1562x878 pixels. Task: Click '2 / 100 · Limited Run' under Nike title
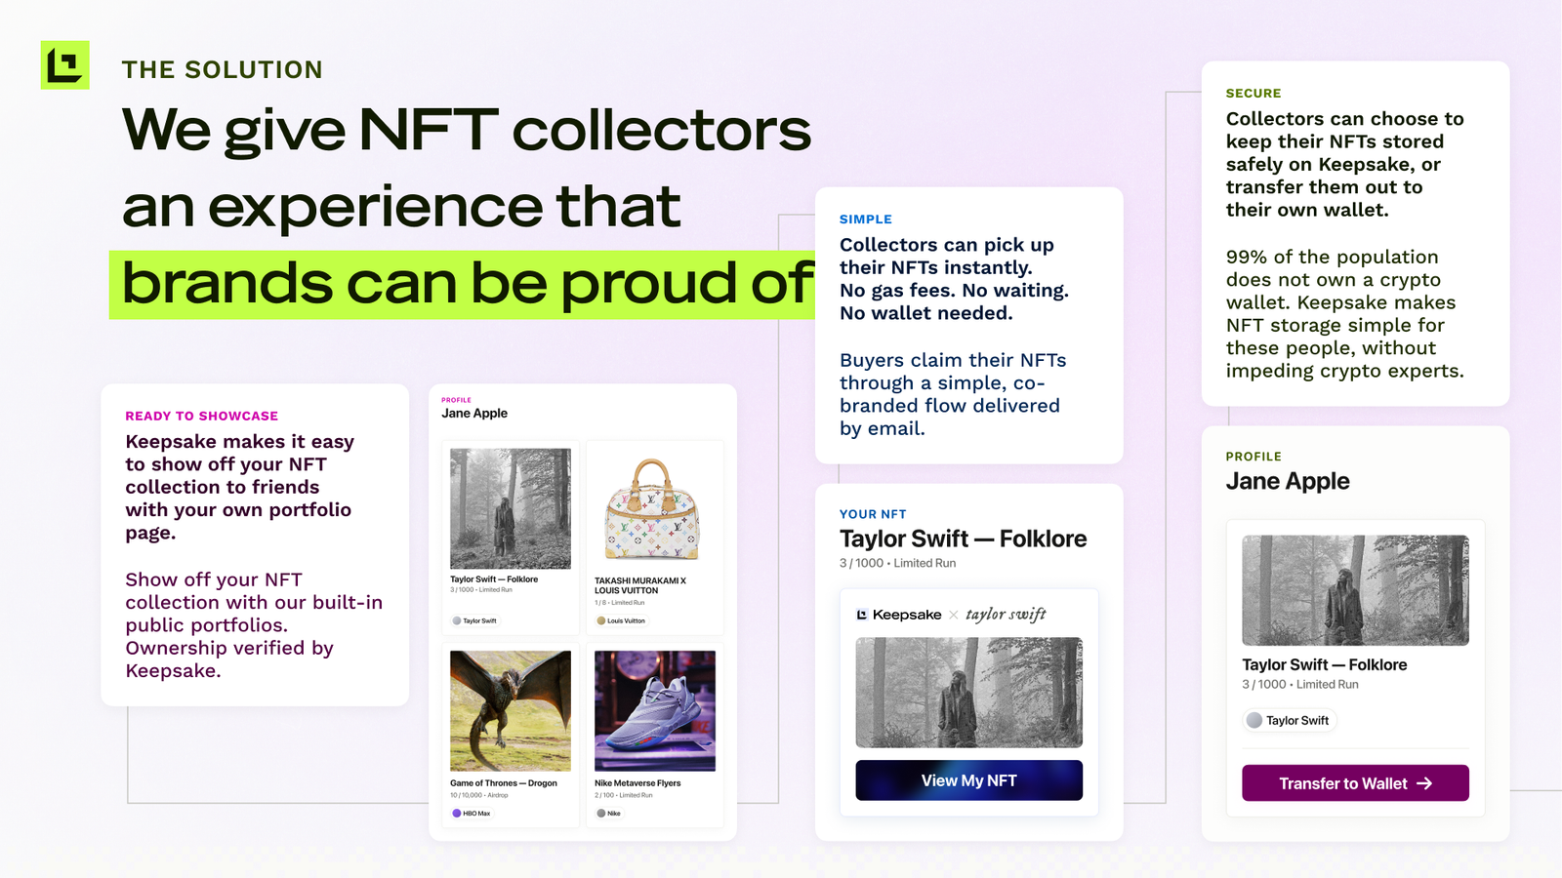click(624, 795)
